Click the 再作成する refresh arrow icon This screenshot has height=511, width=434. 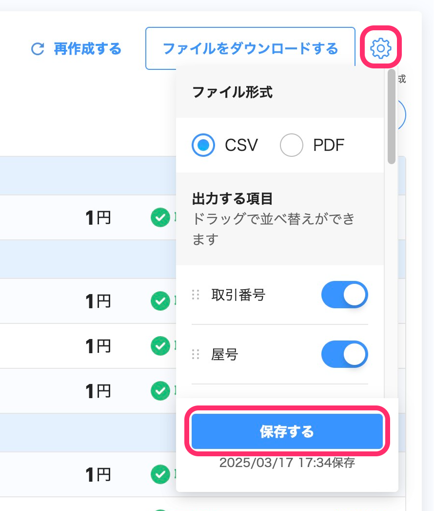[x=38, y=49]
